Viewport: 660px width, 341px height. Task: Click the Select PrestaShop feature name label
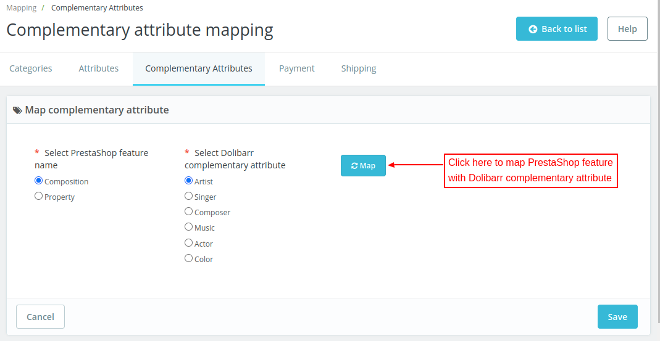[x=91, y=159]
